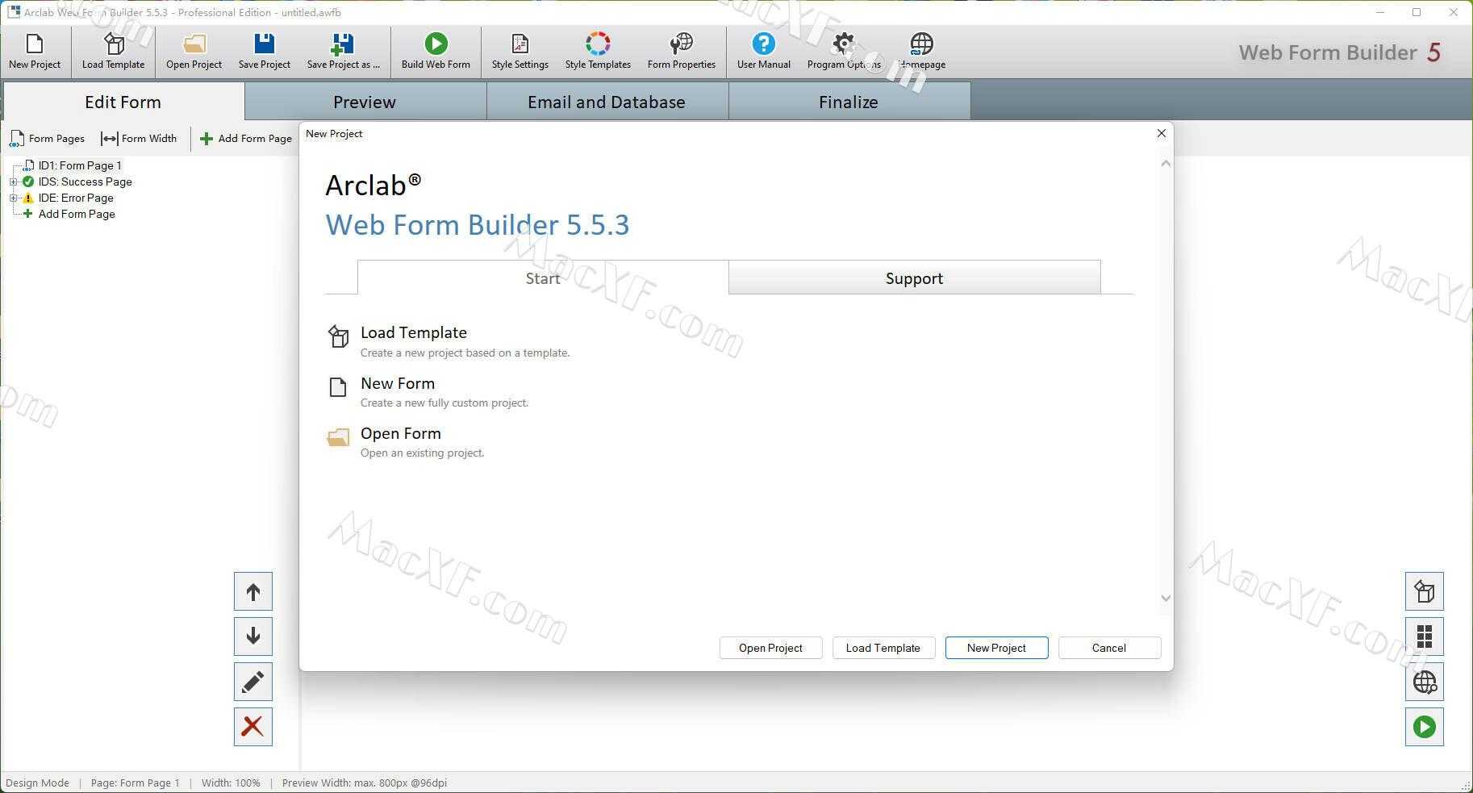1473x793 pixels.
Task: Click the globe preview icon in the right sidebar
Action: coord(1425,682)
